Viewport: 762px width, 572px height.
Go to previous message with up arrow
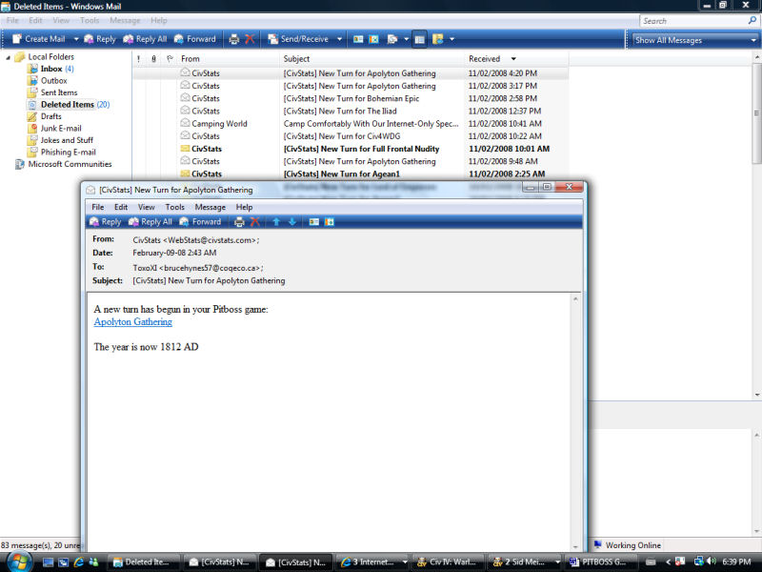(x=276, y=222)
